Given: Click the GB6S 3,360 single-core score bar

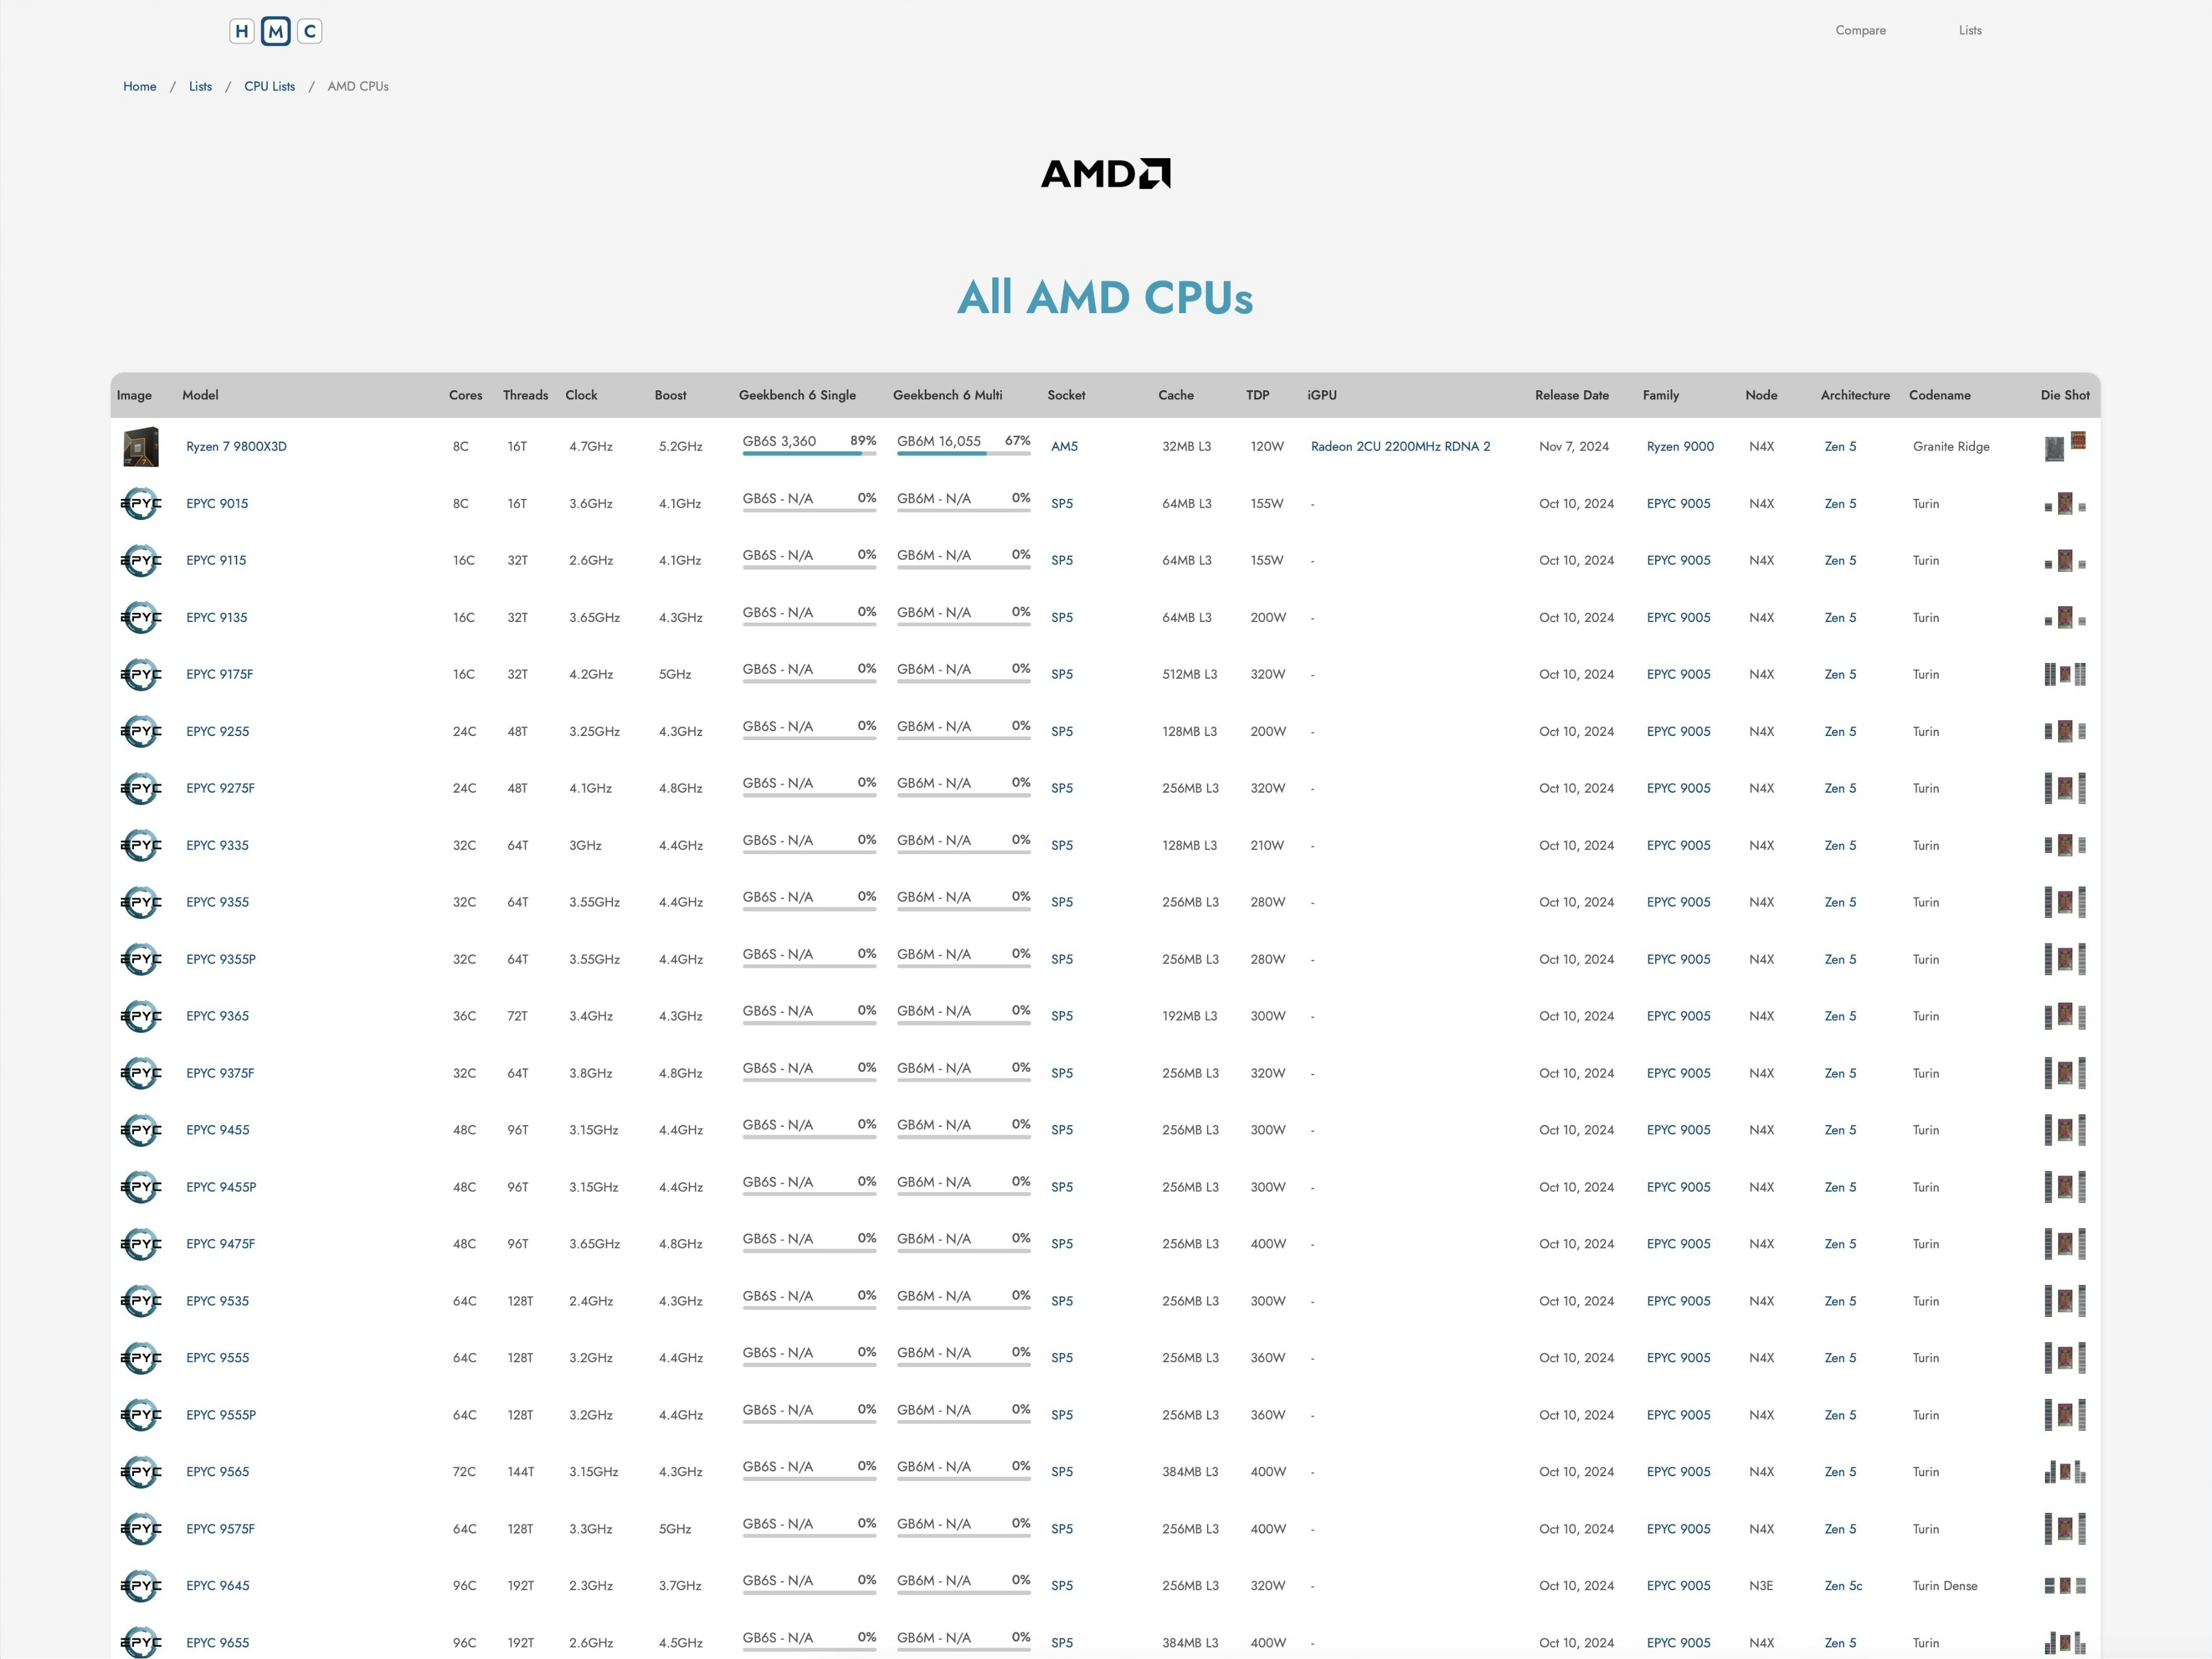Looking at the screenshot, I should point(809,445).
